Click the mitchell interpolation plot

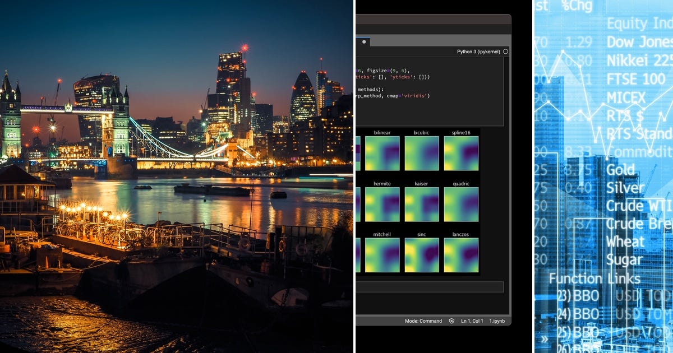382,255
